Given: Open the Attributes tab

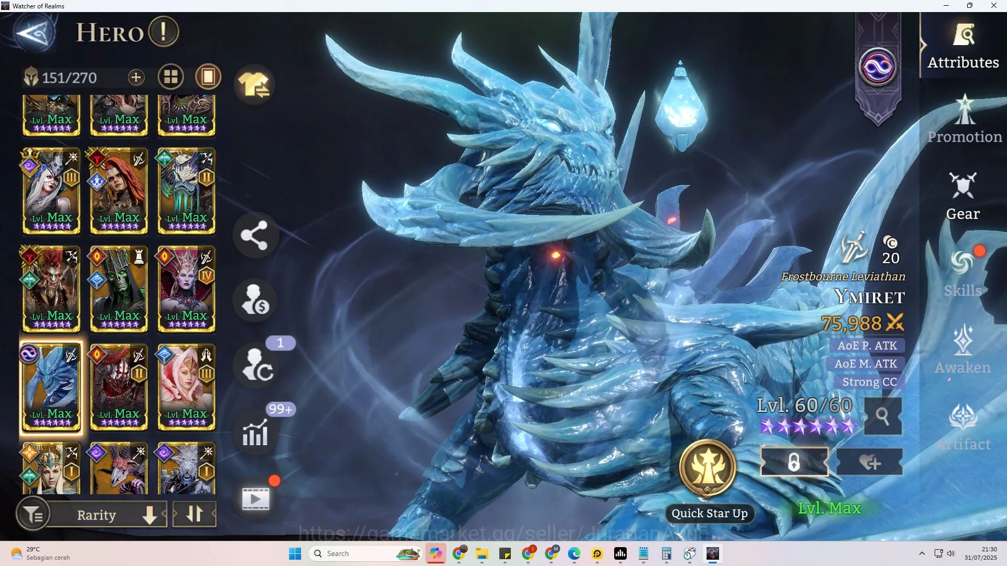Looking at the screenshot, I should [x=963, y=47].
